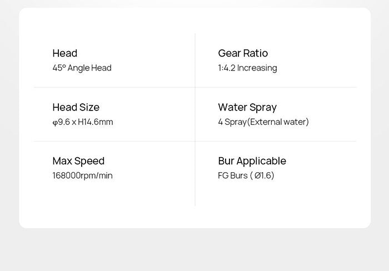Image resolution: width=389 pixels, height=271 pixels.
Task: Click the "Head" spec heading
Action: coord(64,53)
